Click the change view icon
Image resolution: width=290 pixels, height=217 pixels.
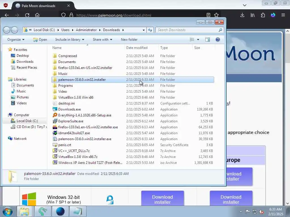click(192, 40)
